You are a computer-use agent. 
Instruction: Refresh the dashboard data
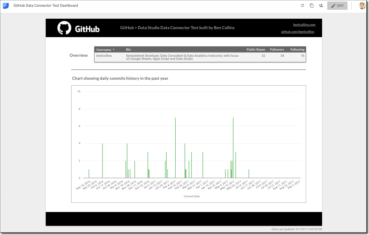[302, 6]
